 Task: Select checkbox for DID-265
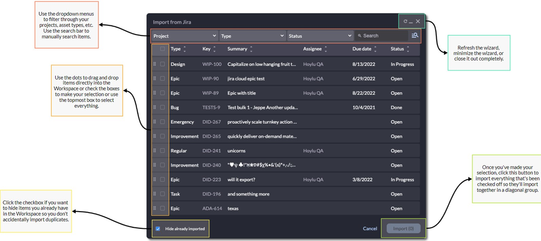coord(163,136)
